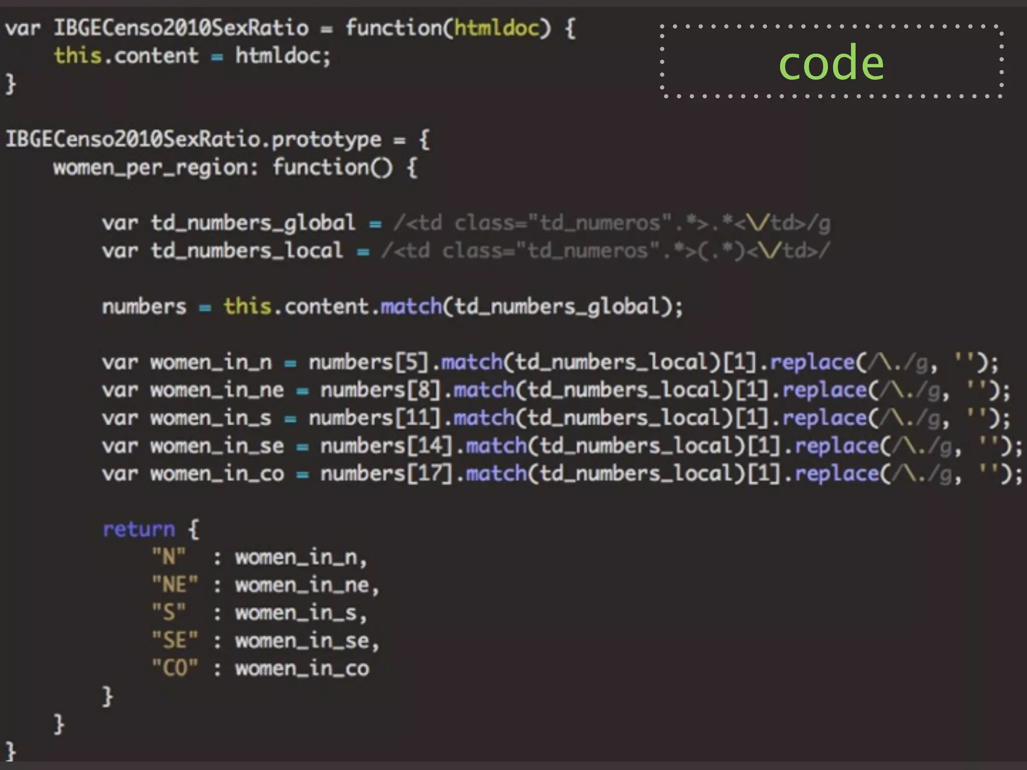The height and width of the screenshot is (770, 1027).
Task: Click the 'htmldoc' function parameter
Action: pos(497,28)
